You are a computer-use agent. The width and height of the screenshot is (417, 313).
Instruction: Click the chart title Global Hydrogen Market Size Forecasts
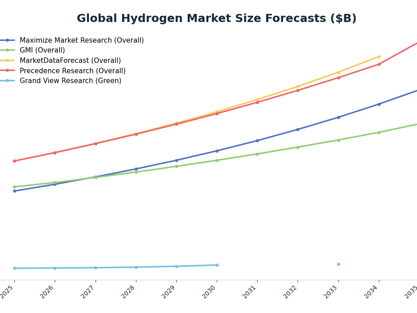[x=216, y=18]
